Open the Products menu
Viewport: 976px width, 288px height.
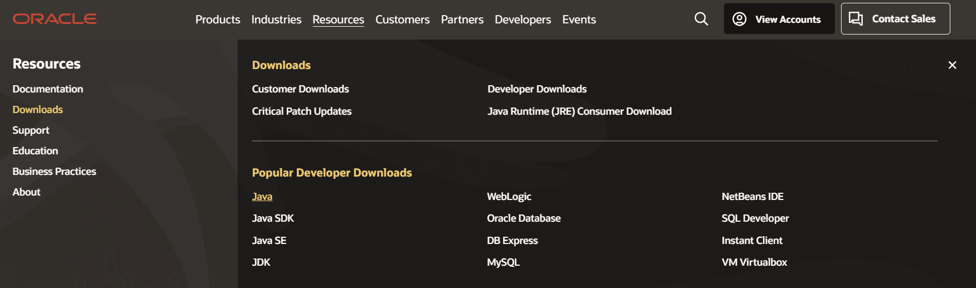(218, 19)
